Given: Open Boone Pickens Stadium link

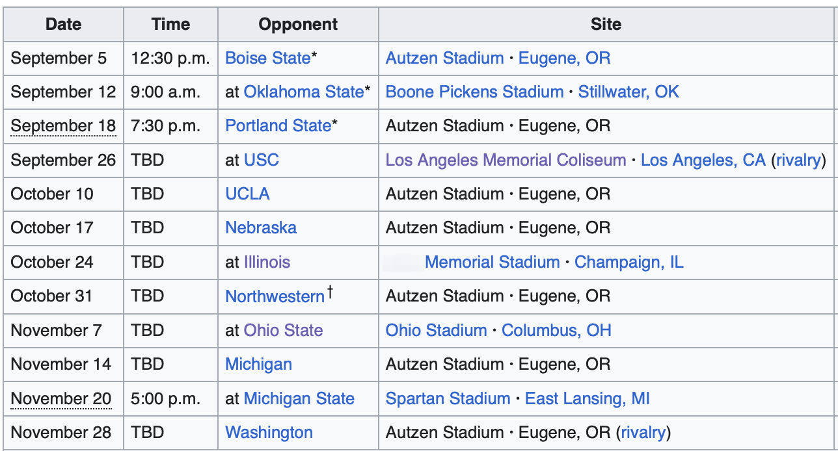Looking at the screenshot, I should pos(474,92).
